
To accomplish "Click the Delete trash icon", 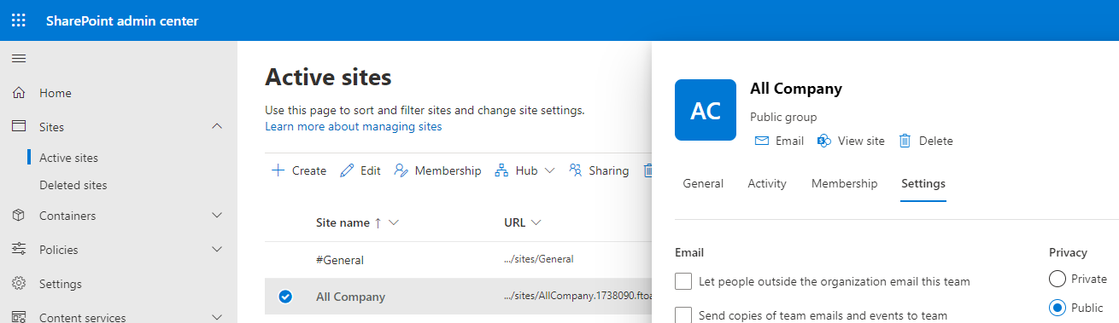I will coord(905,141).
